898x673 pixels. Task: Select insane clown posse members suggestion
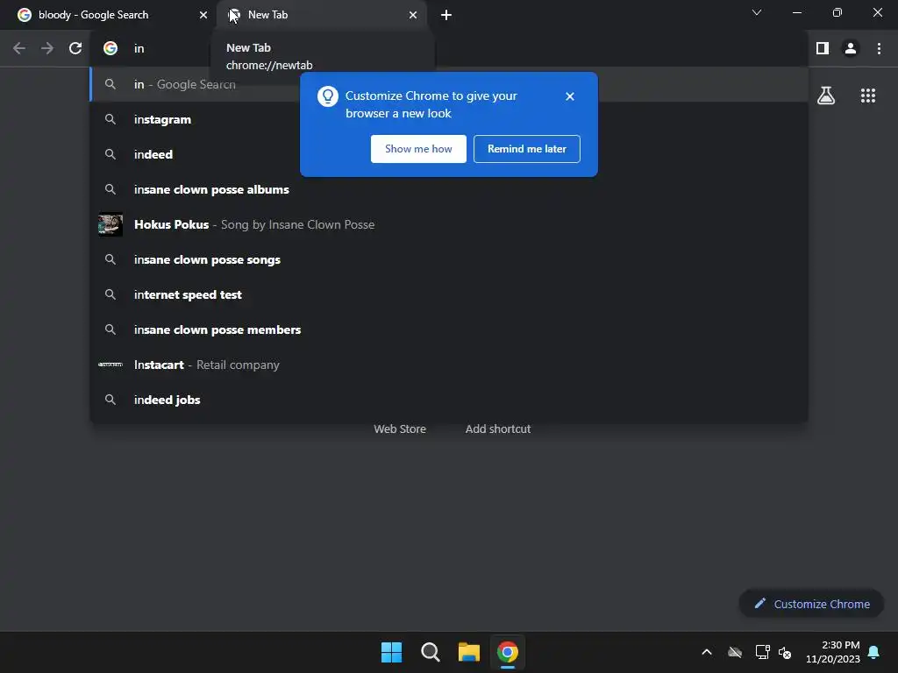pyautogui.click(x=449, y=329)
